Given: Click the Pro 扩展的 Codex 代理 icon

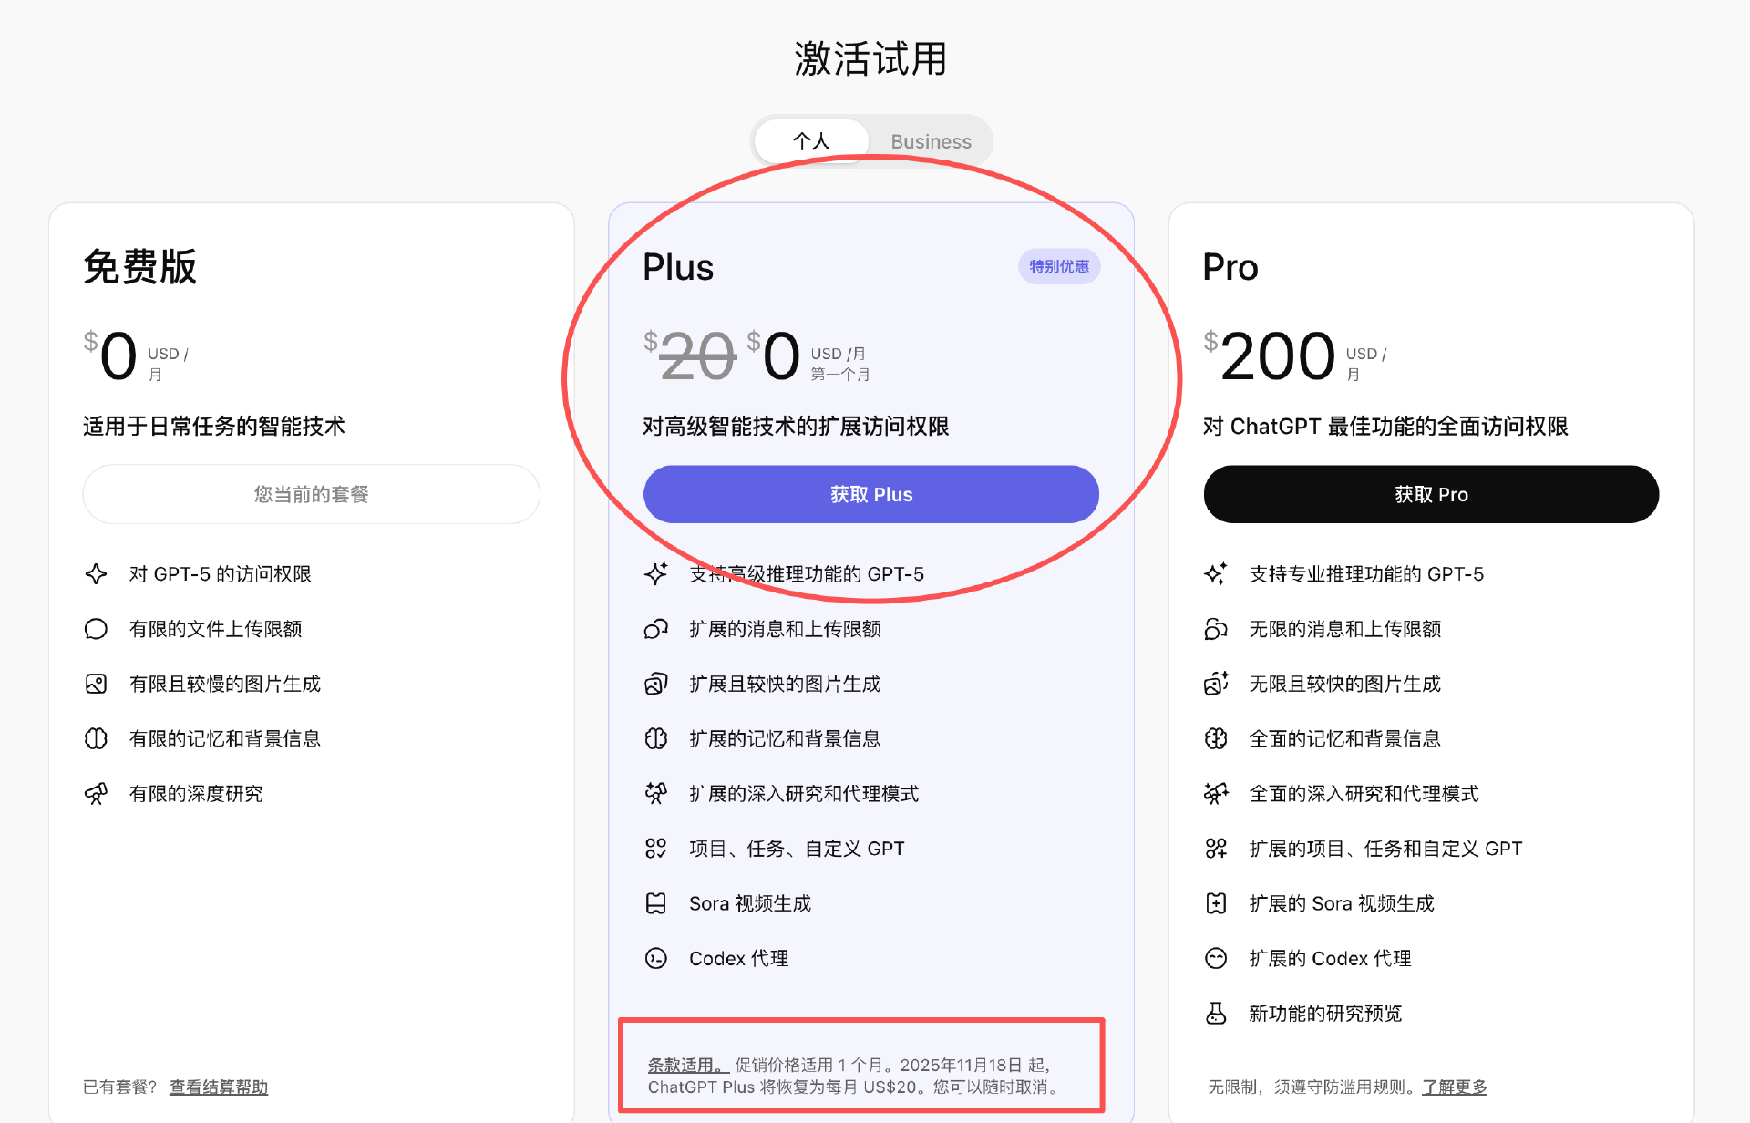Looking at the screenshot, I should pyautogui.click(x=1216, y=958).
